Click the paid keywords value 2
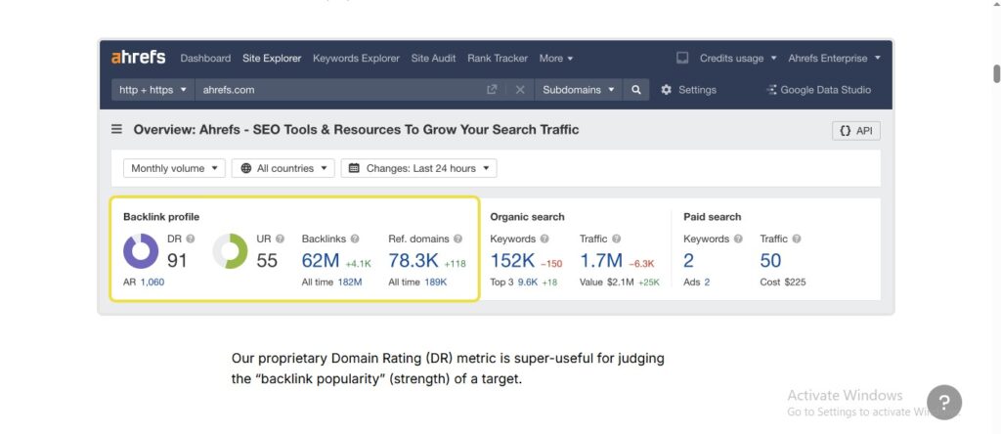 [688, 260]
